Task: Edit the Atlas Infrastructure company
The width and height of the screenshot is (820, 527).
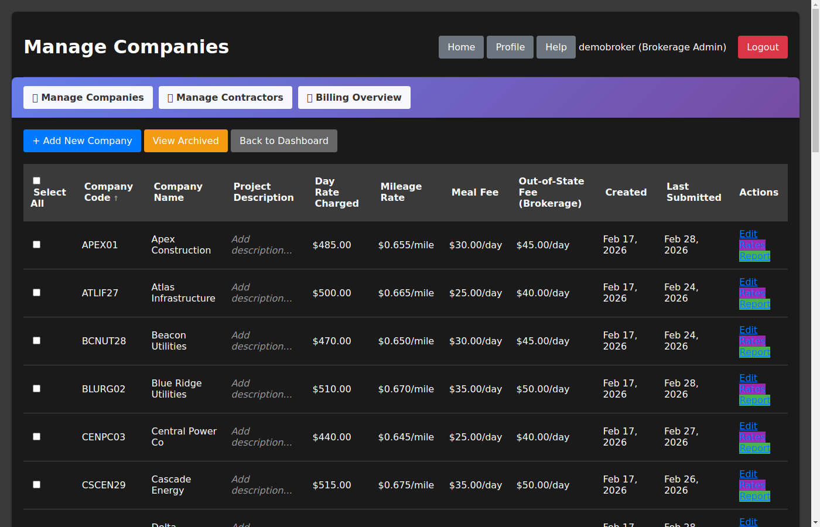Action: 748,282
